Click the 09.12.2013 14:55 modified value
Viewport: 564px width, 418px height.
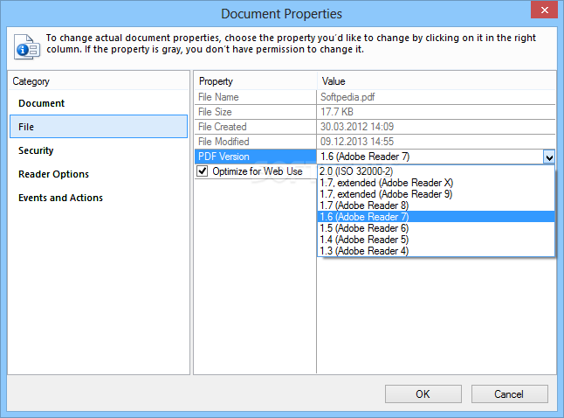[357, 142]
